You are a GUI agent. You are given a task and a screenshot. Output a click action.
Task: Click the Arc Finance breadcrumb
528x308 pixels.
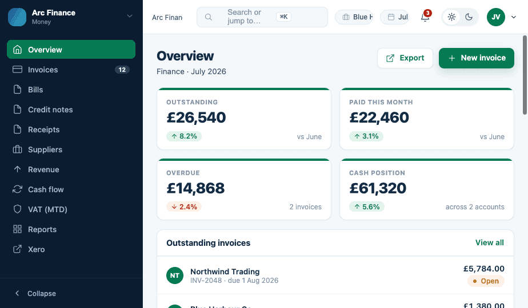pyautogui.click(x=167, y=17)
